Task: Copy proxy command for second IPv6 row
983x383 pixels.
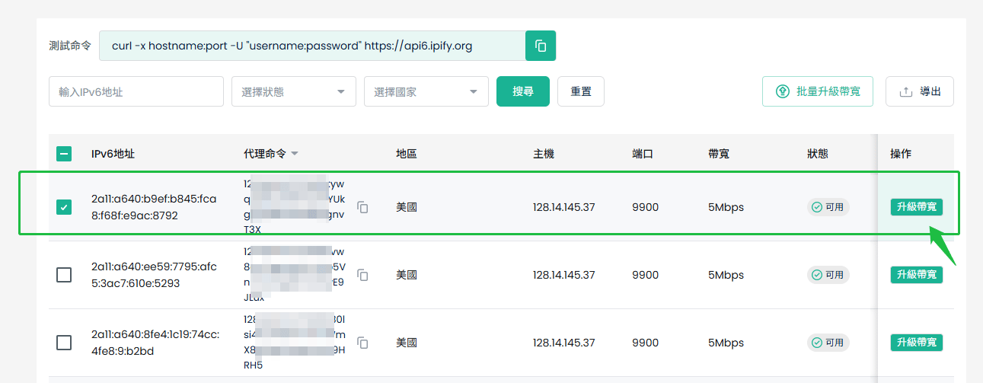Action: point(363,275)
